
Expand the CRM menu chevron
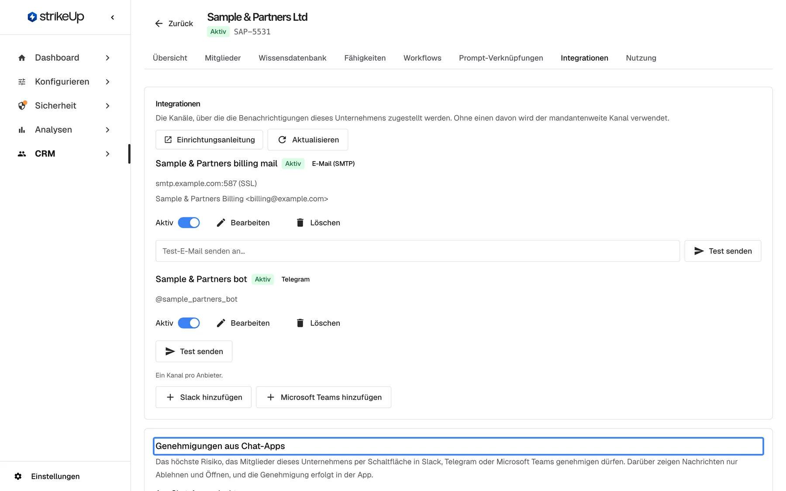tap(107, 154)
